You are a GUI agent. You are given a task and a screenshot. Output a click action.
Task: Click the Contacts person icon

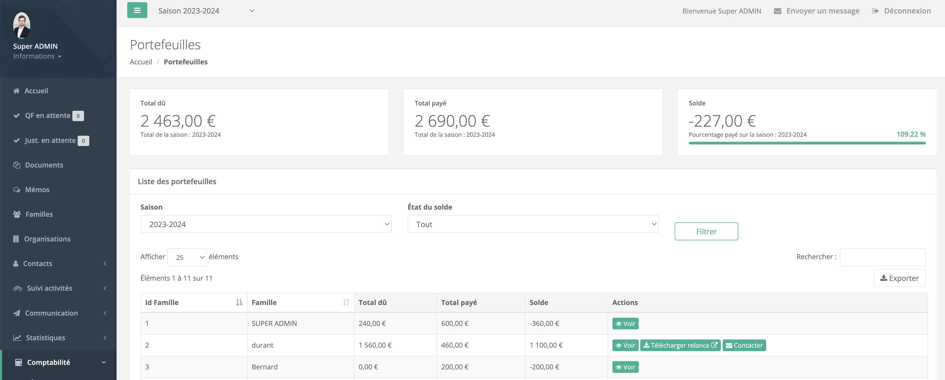16,263
